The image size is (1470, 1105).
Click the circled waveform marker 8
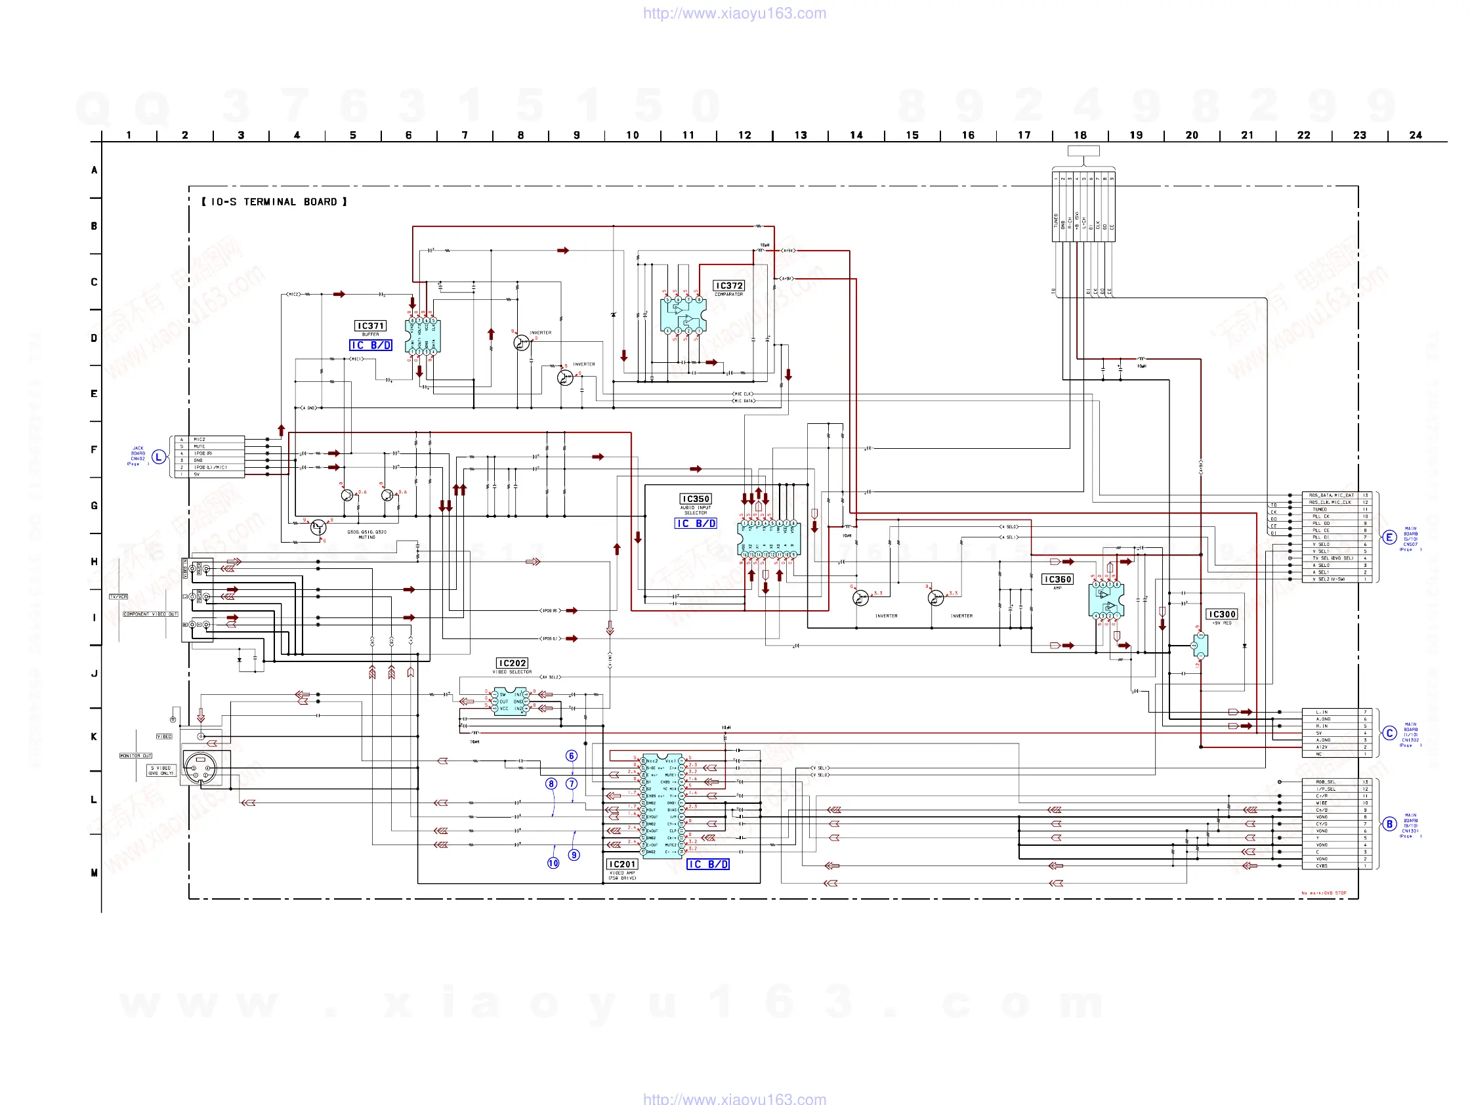coord(551,783)
